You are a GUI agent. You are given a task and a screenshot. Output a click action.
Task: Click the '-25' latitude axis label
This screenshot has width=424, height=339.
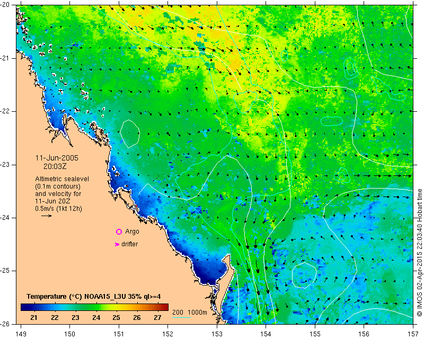click(x=5, y=271)
